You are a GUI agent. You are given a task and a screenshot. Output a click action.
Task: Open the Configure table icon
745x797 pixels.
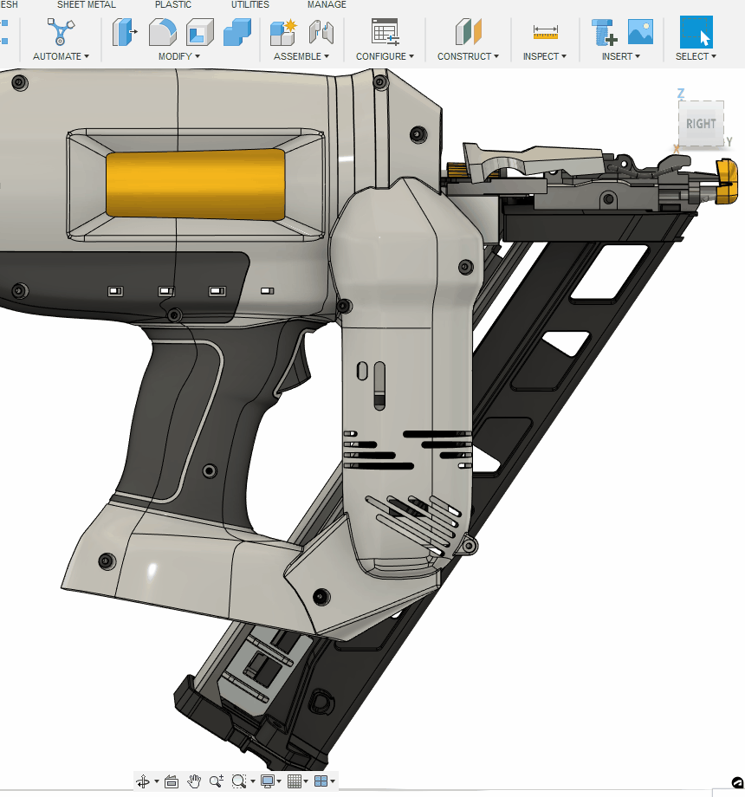click(x=385, y=32)
